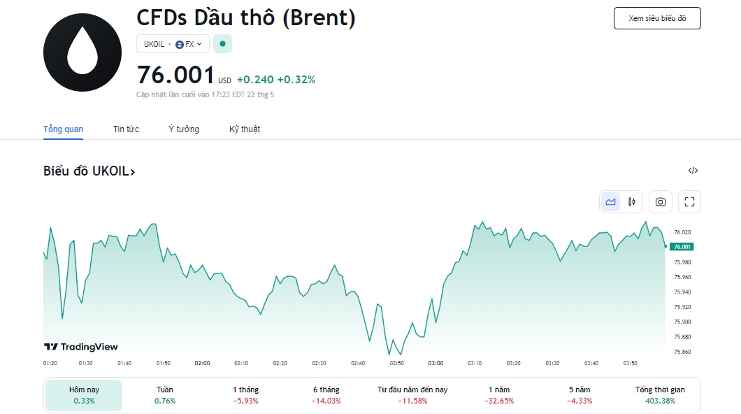Click the green market status indicator
Screen dimensions: 741x414
222,44
